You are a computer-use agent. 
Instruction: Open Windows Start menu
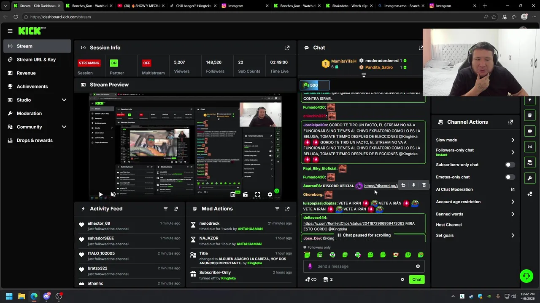[9, 296]
